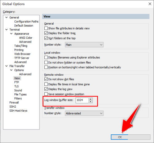Select the General tree label

tap(14, 18)
